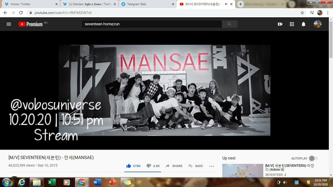Click in the YouTube search field

(x=152, y=24)
